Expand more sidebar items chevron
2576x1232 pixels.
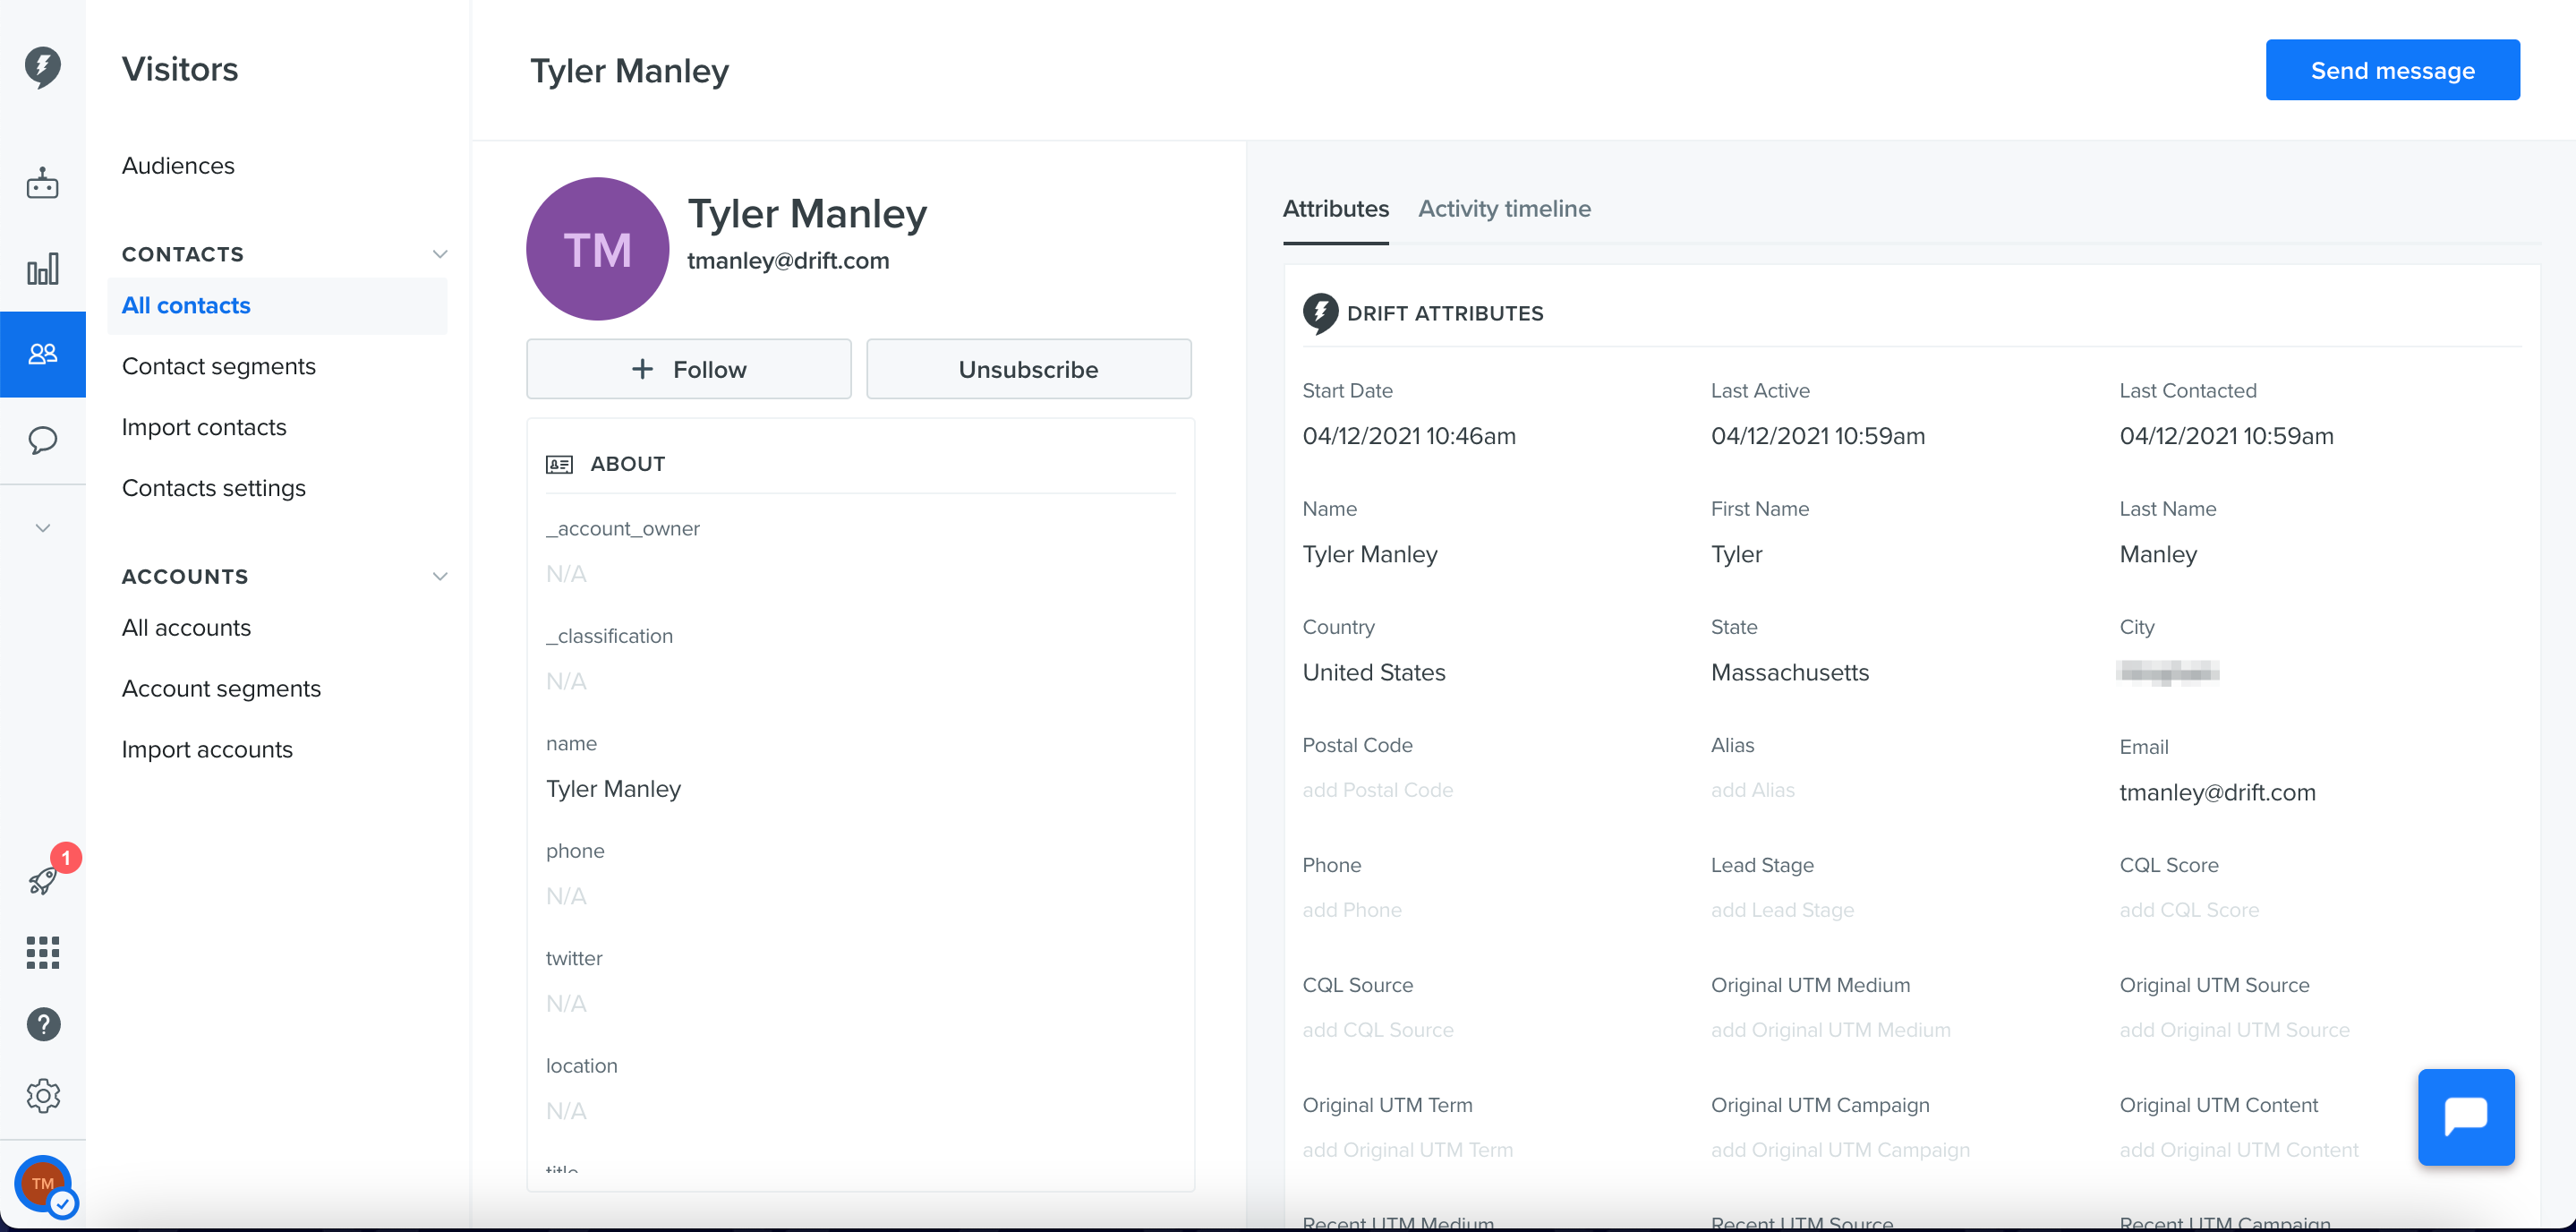pyautogui.click(x=42, y=528)
